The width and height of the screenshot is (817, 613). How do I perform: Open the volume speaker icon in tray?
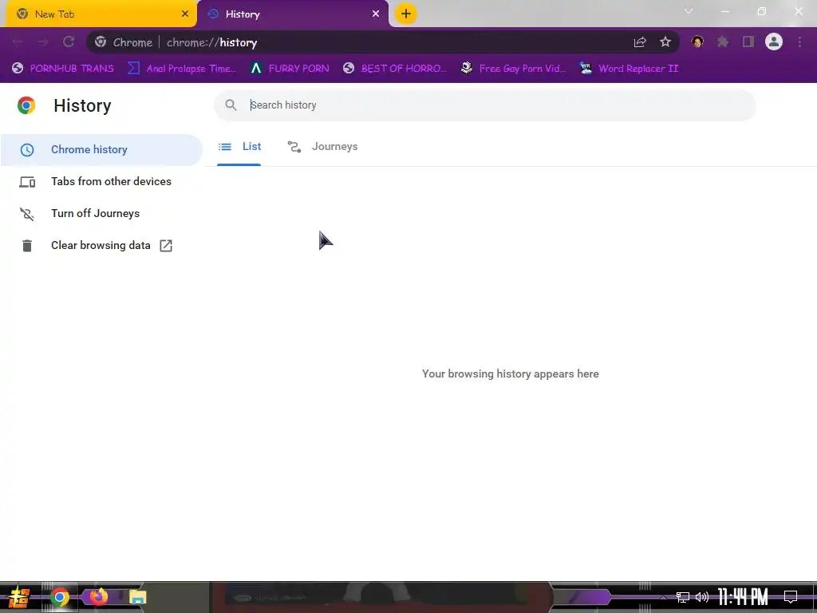702,597
